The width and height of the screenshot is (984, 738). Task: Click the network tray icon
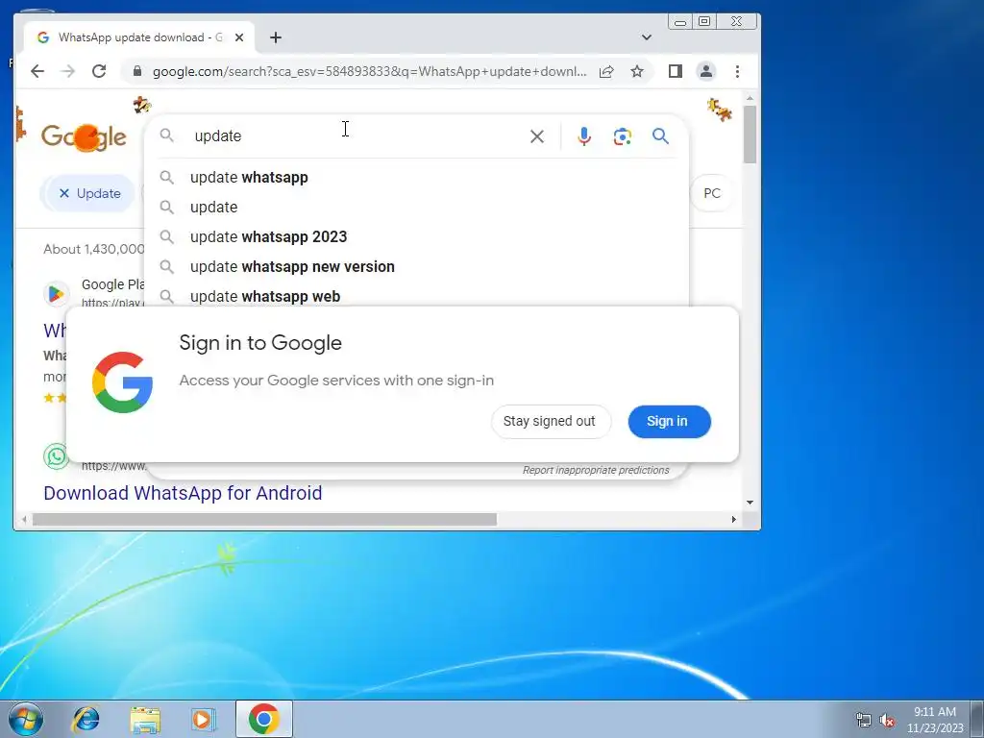point(864,721)
